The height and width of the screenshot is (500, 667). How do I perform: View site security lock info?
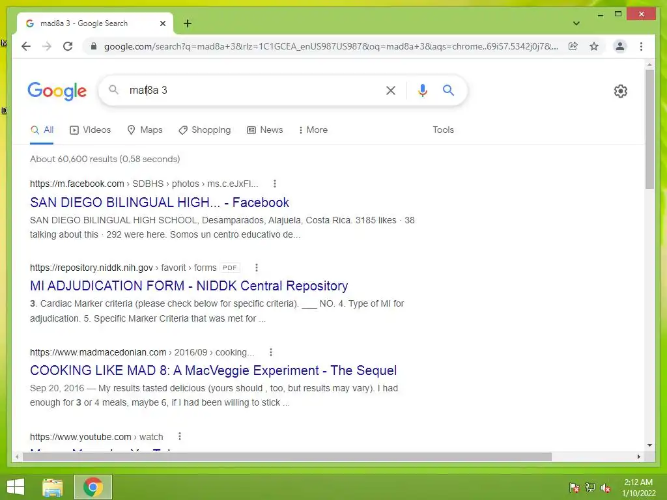click(94, 46)
